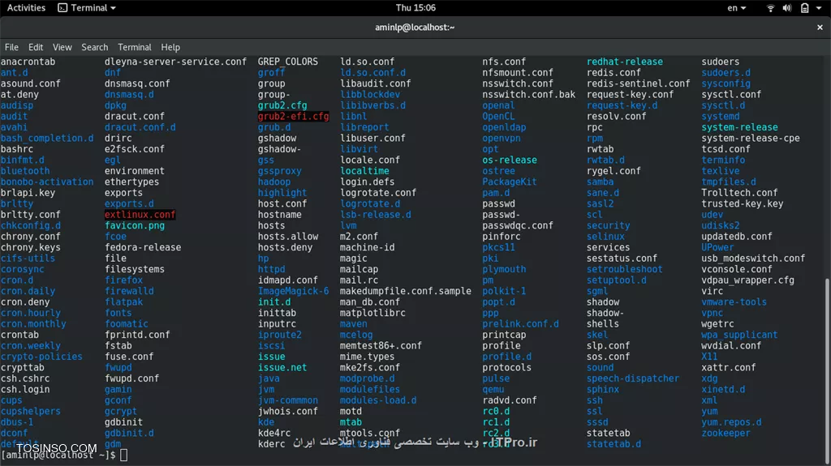
Task: Open the en keyboard layout dropdown
Action: click(x=737, y=8)
